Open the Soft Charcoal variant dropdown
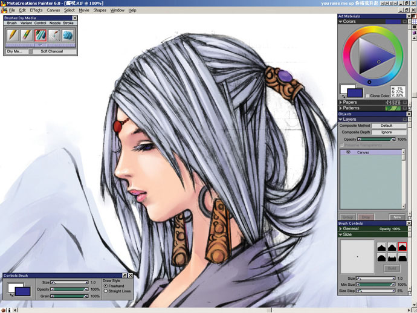Screen dimensions: 417x313 (54, 51)
